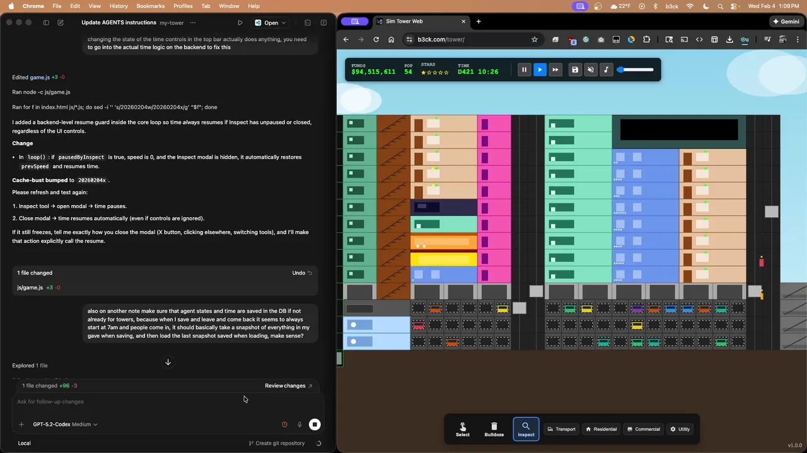Click the cast screen icon in Chrome toolbar
This screenshot has width=807, height=453.
click(x=684, y=40)
